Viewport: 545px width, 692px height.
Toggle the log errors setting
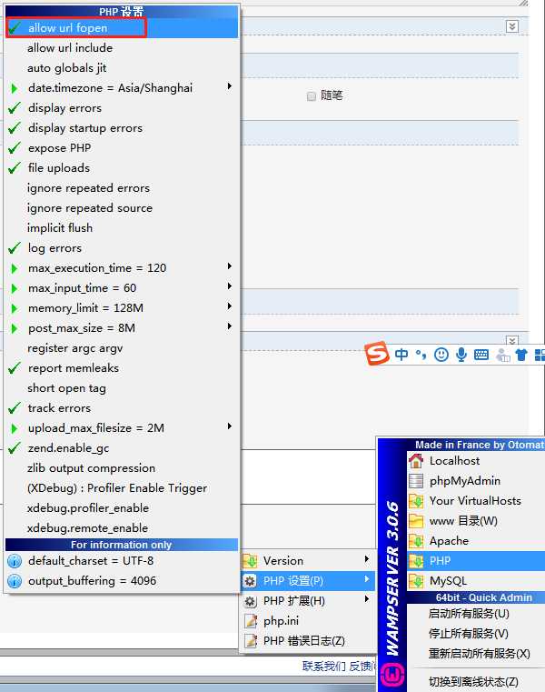(122, 248)
